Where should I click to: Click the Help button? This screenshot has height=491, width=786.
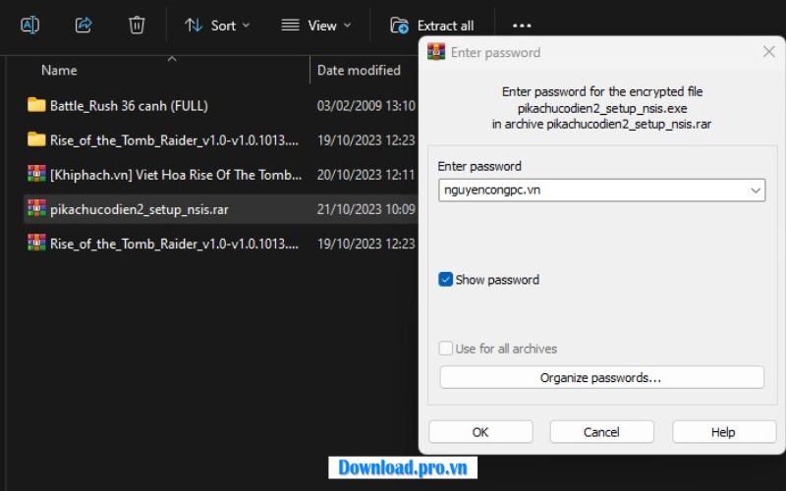pos(722,432)
